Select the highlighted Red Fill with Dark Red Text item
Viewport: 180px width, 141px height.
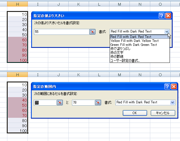131,37
